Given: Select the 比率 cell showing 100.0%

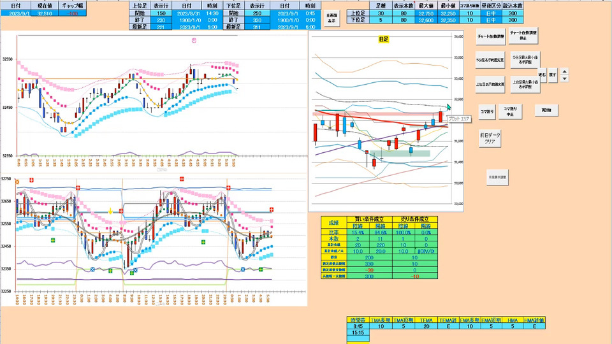Looking at the screenshot, I should pyautogui.click(x=403, y=233).
